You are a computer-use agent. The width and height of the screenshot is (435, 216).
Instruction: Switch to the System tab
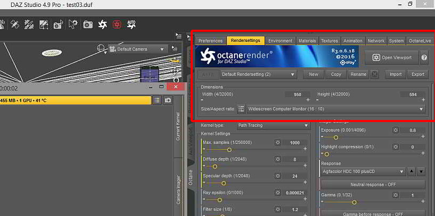(396, 41)
